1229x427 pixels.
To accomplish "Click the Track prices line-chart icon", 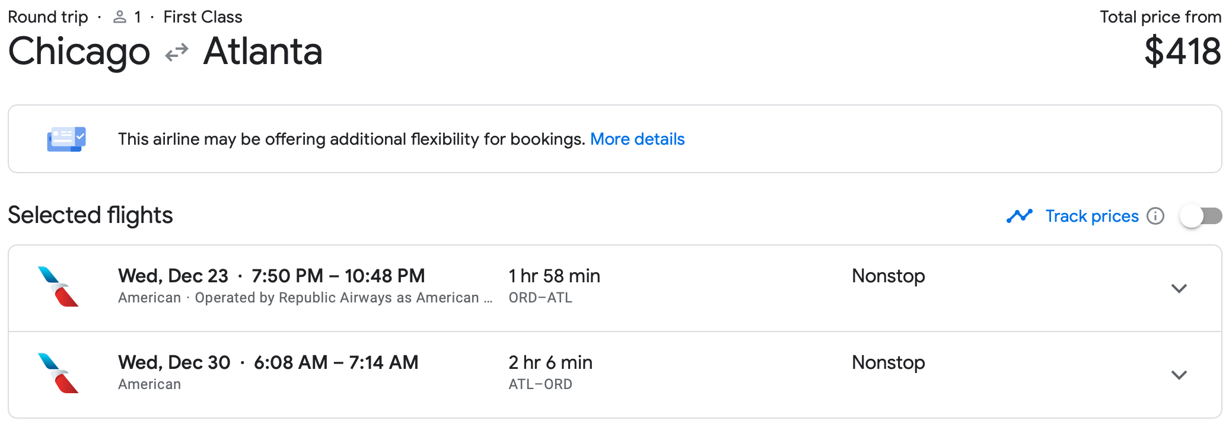I will pos(1020,216).
